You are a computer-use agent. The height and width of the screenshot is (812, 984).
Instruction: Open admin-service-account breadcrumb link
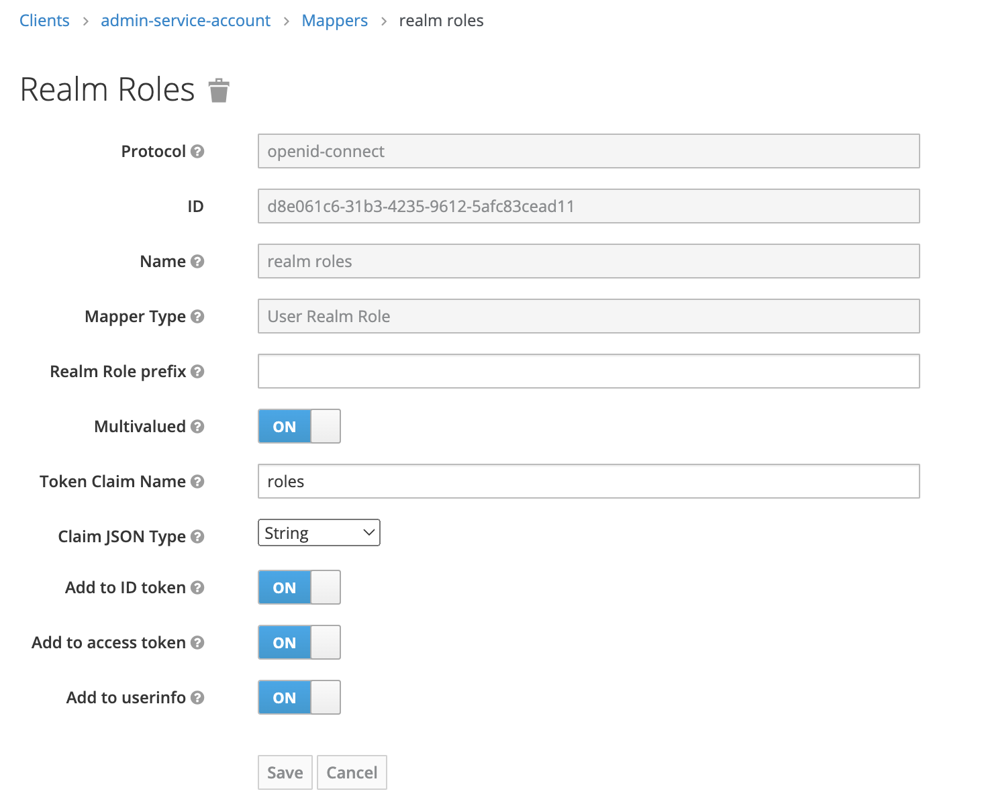pyautogui.click(x=185, y=21)
